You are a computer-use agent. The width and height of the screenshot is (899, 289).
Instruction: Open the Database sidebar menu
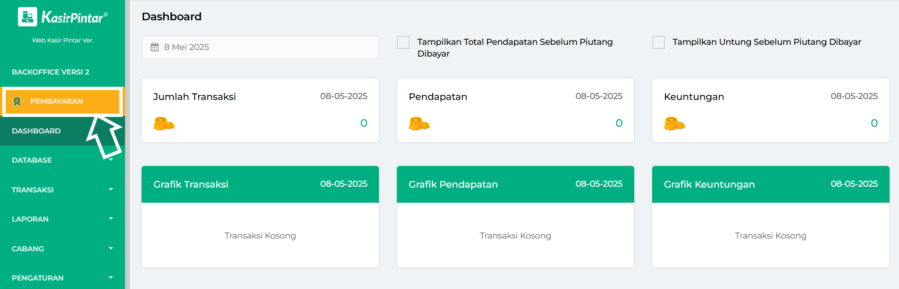coord(32,160)
